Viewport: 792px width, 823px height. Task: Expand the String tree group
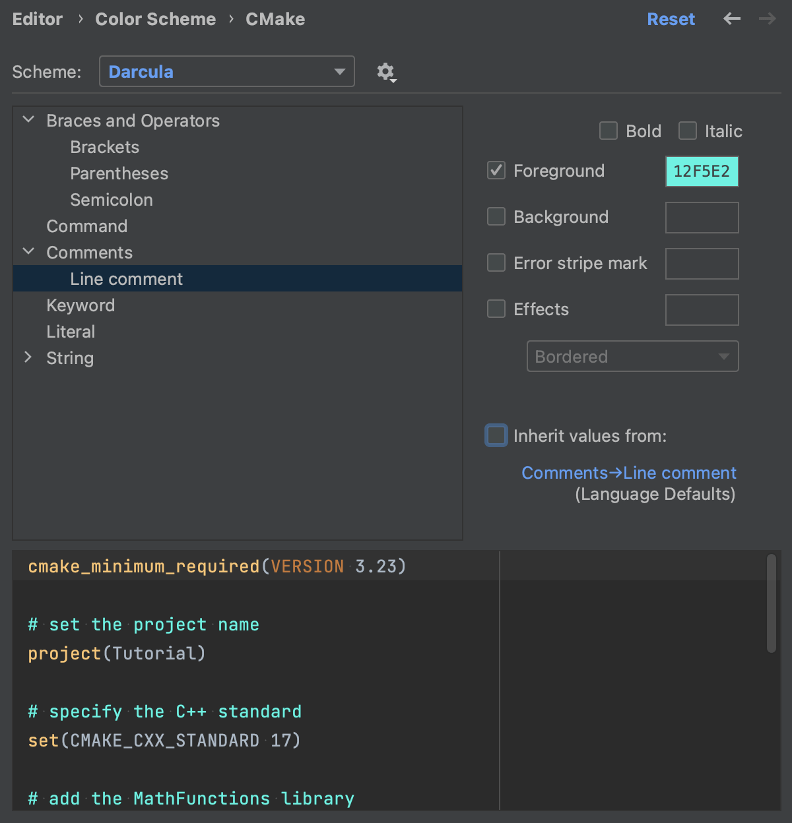(x=28, y=357)
